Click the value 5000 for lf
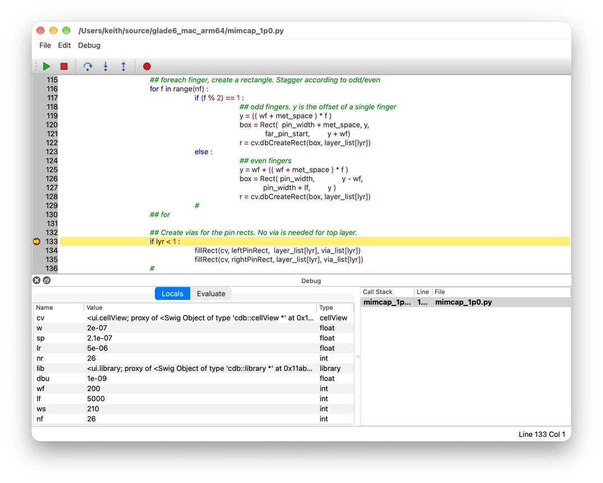603x483 pixels. pos(96,399)
